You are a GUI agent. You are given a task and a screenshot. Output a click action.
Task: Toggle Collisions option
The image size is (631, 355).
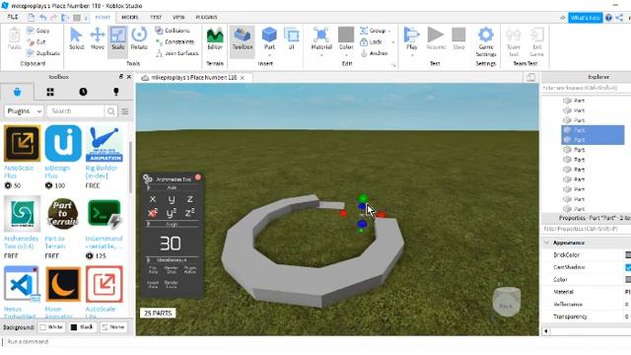click(x=173, y=31)
